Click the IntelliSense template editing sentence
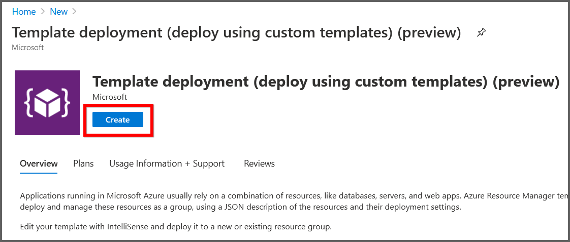 176,226
